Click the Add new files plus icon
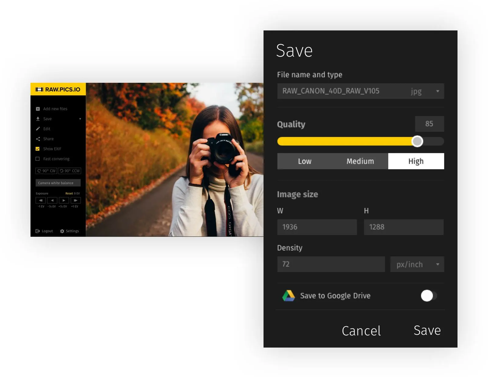This screenshot has width=488, height=378. pyautogui.click(x=38, y=109)
